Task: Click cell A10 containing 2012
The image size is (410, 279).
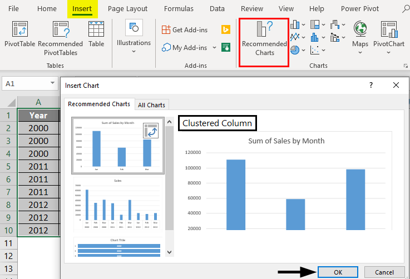Action: [38, 230]
